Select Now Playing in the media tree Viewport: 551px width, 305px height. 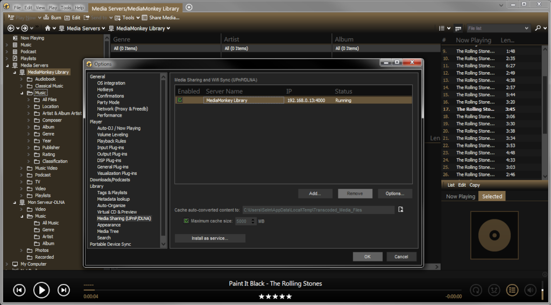click(x=32, y=38)
